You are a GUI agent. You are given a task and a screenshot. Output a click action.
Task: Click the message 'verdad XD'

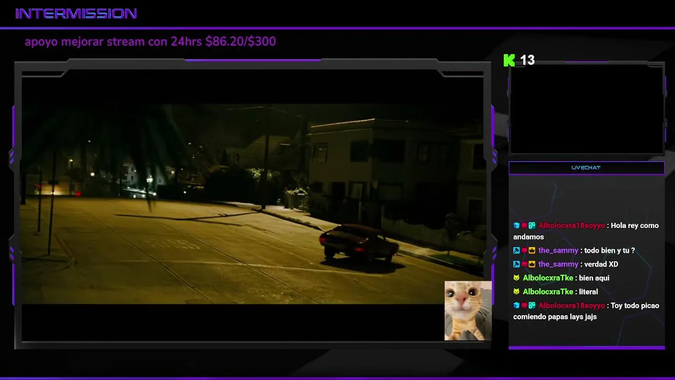click(x=601, y=264)
